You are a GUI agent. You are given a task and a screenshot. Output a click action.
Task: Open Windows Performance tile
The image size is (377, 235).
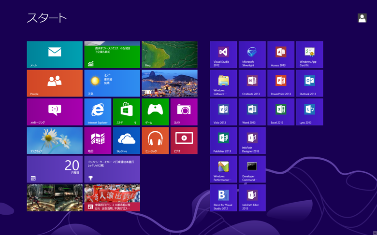coord(223,169)
